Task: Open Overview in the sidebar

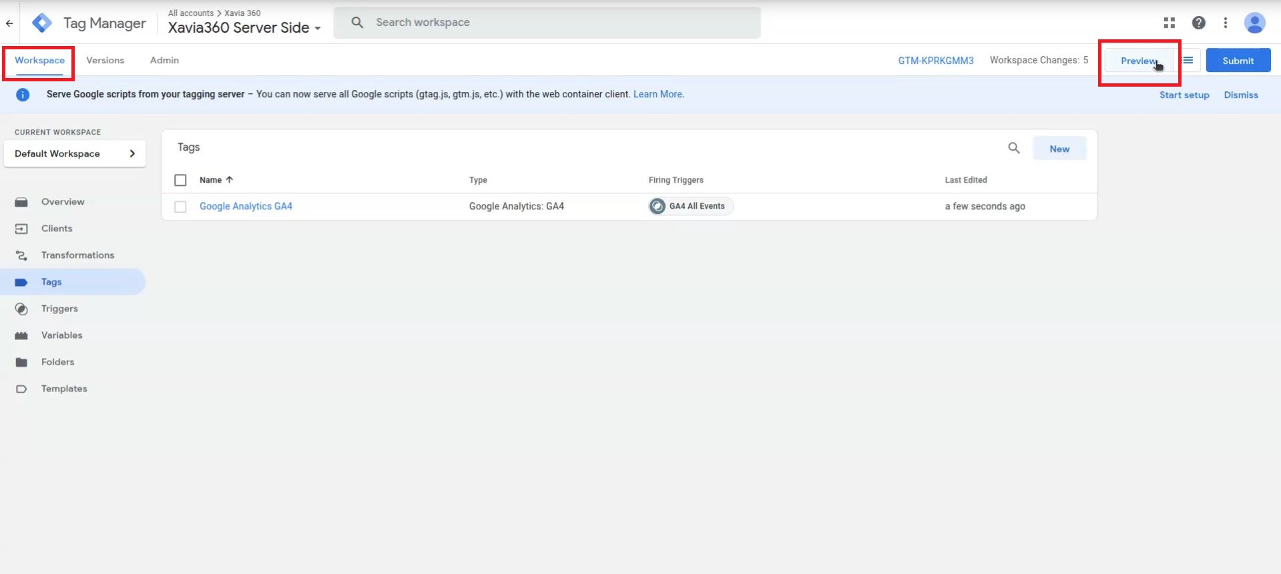Action: click(x=63, y=201)
